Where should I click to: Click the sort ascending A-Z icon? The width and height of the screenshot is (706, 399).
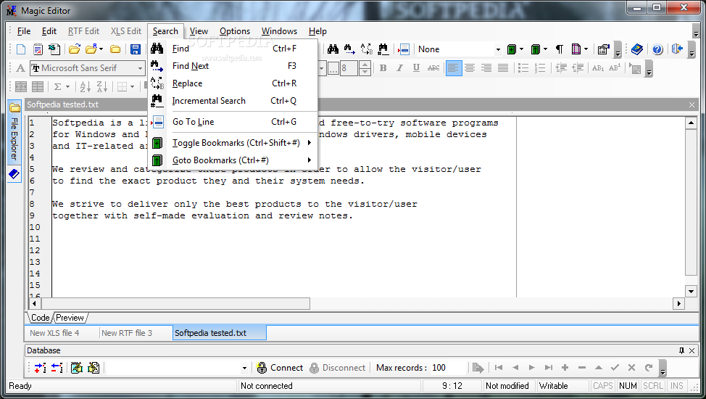(85, 86)
